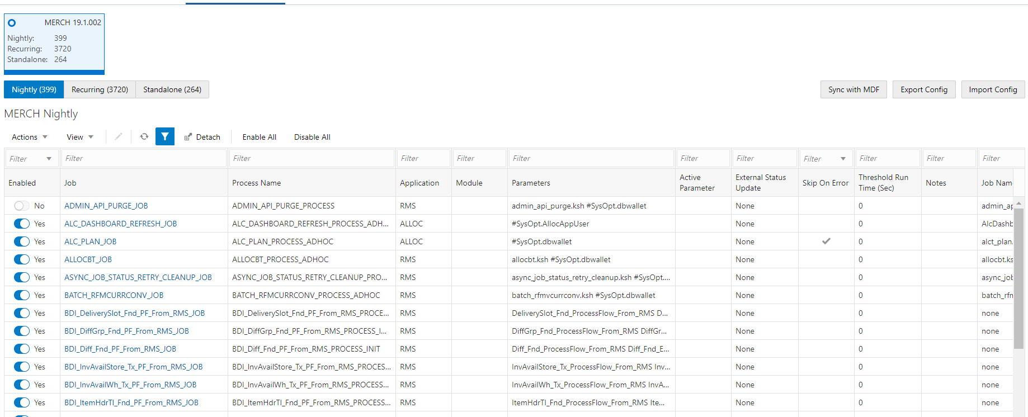Disable ASYNC_JOB_STATUS_RETRY_CLEANUP_JOB toggle
Screen dimensions: 1028x417
click(x=22, y=277)
